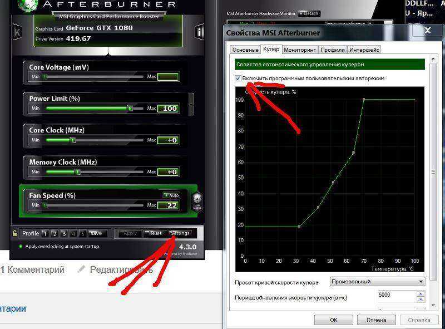
Task: Click the Fan Speed slider handle
Action: point(45,205)
